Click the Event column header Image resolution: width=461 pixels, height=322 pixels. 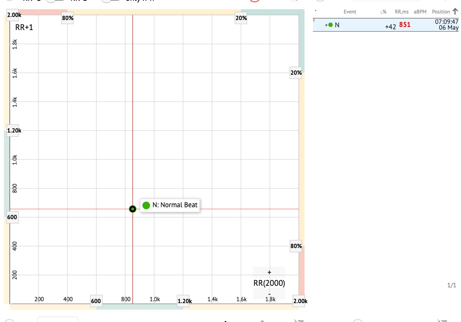[x=350, y=12]
